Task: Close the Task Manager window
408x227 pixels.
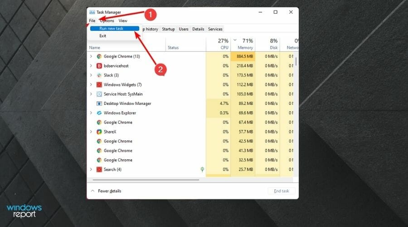Action: click(291, 12)
